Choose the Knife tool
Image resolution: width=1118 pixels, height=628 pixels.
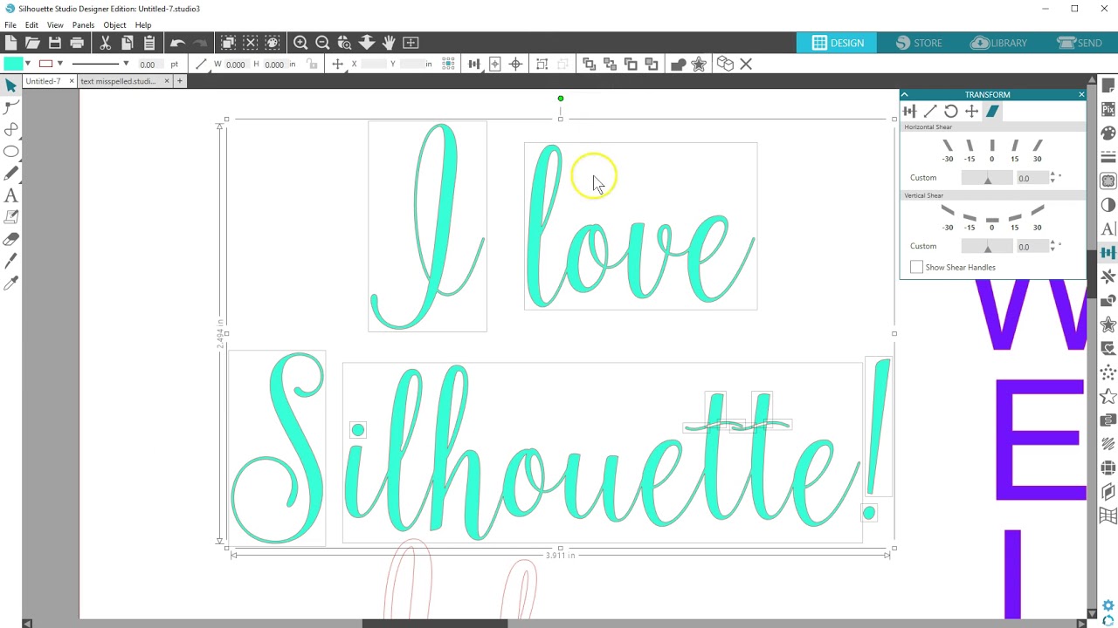pos(11,261)
